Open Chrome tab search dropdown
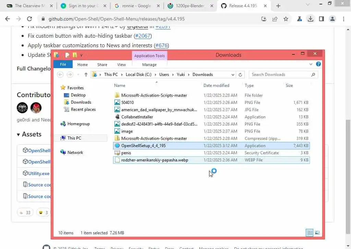This screenshot has width=351, height=249. (x=308, y=4)
